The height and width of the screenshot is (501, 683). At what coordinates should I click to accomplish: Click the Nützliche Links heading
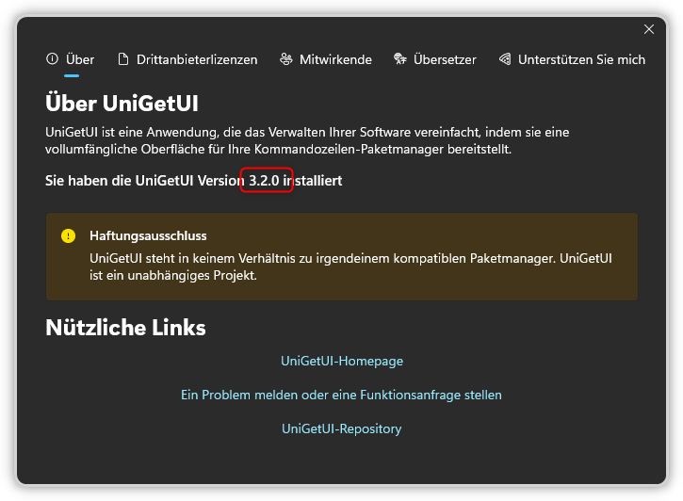click(x=125, y=328)
